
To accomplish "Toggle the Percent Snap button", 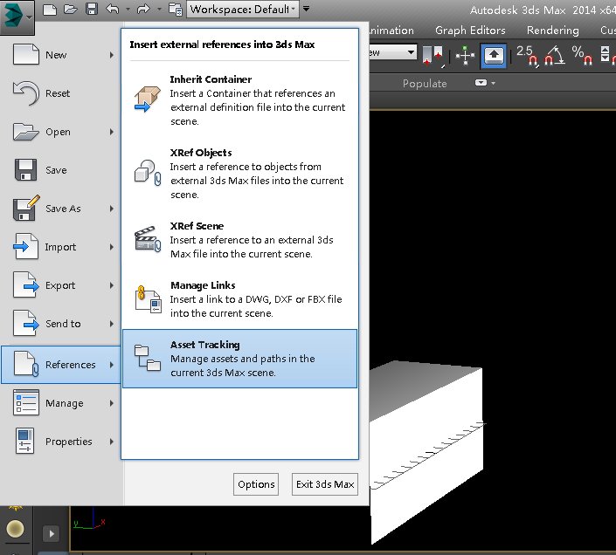I will tap(581, 56).
